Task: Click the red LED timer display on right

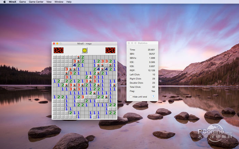Action: [110, 50]
